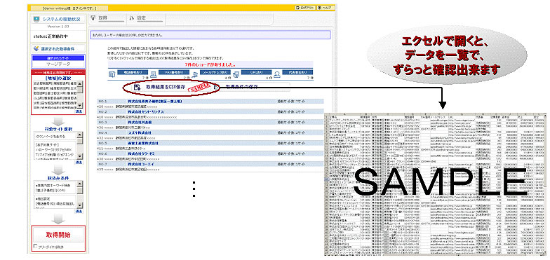550x260 pixels.
Task: Click the mail address filter icon
Action: 195,74
